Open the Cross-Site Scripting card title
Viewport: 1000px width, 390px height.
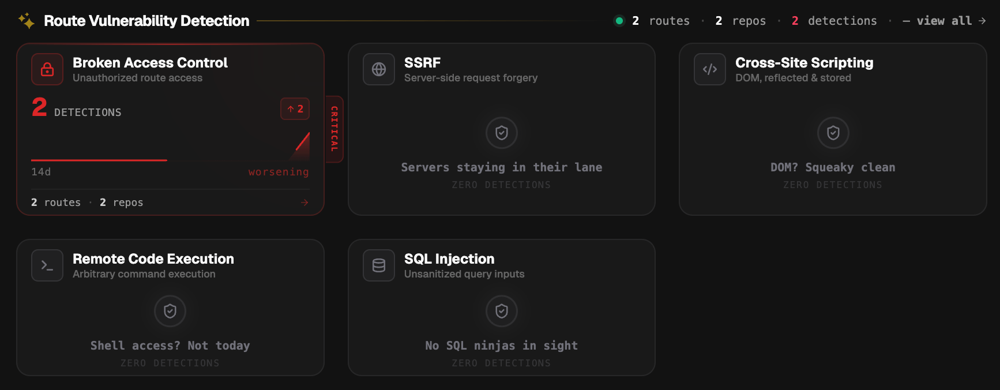click(x=804, y=62)
